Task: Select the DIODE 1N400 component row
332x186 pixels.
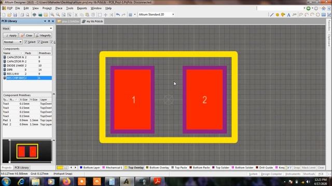Action: [27, 66]
